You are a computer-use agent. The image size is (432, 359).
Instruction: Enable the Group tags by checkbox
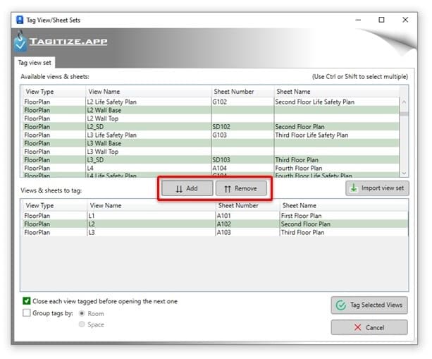(27, 313)
